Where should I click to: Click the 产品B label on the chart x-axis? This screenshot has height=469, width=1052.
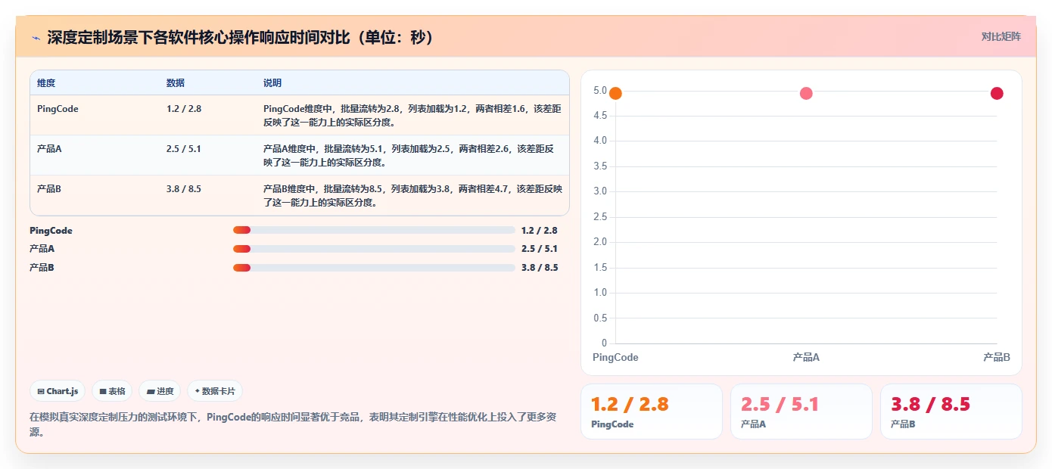pyautogui.click(x=997, y=357)
